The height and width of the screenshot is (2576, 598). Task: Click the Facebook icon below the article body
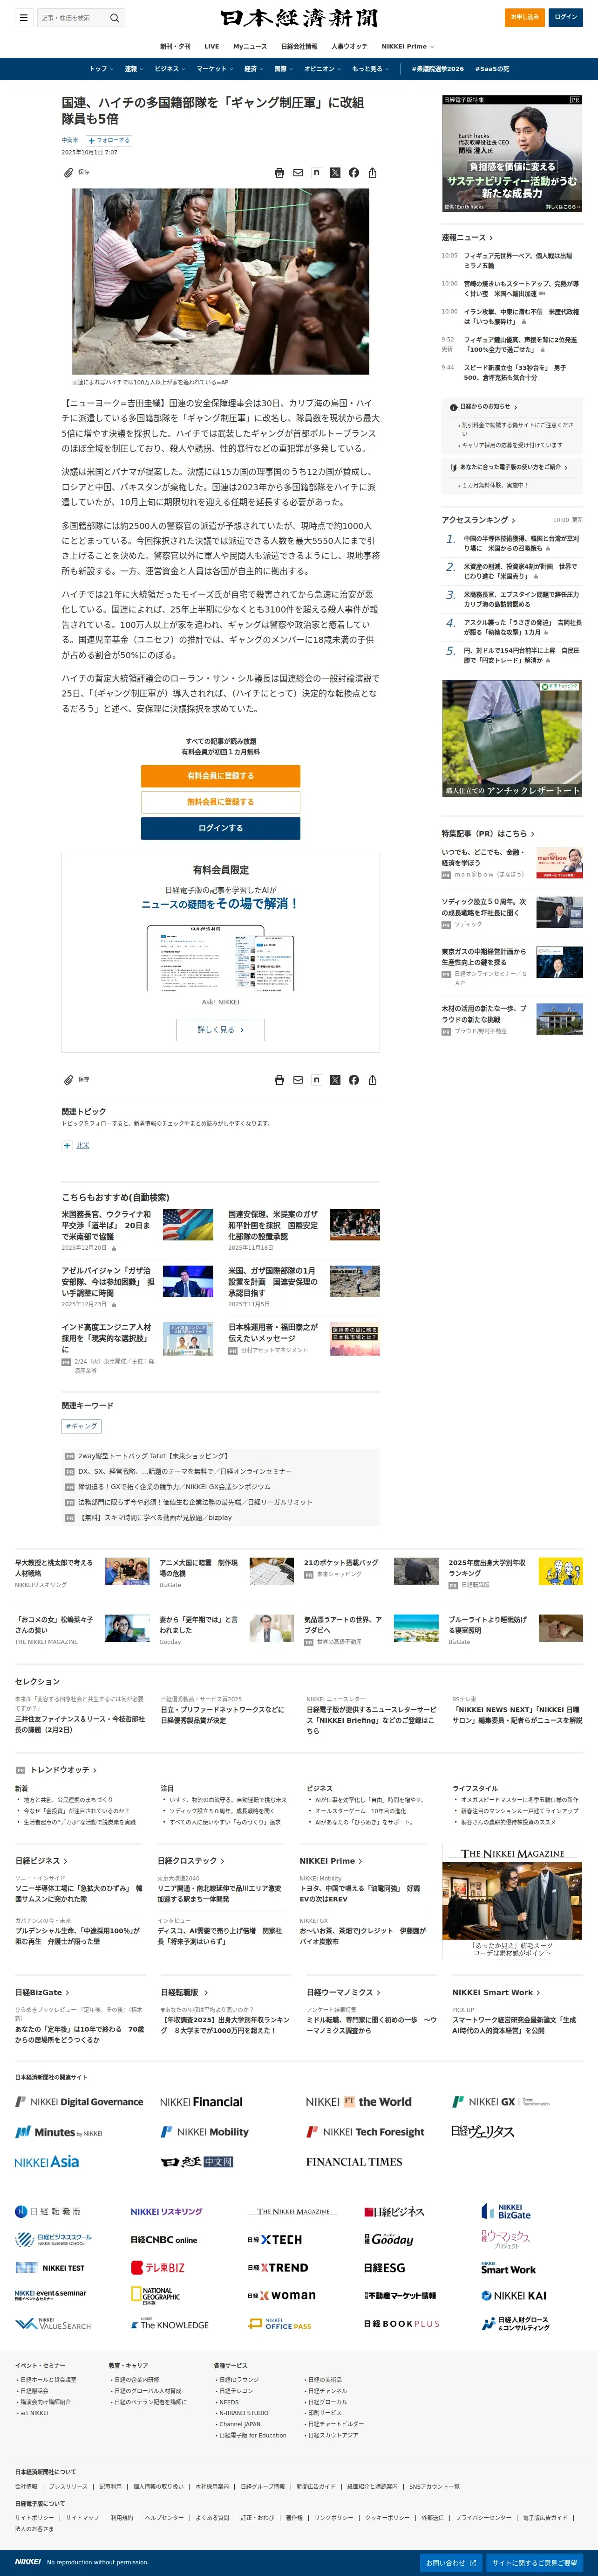(353, 1080)
